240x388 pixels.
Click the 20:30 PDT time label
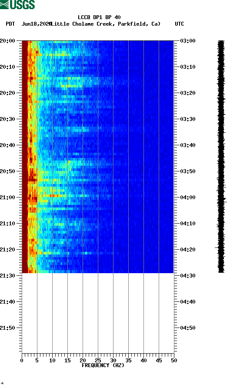pos(8,119)
